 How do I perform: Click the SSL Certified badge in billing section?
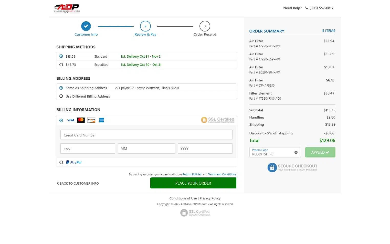pos(218,120)
